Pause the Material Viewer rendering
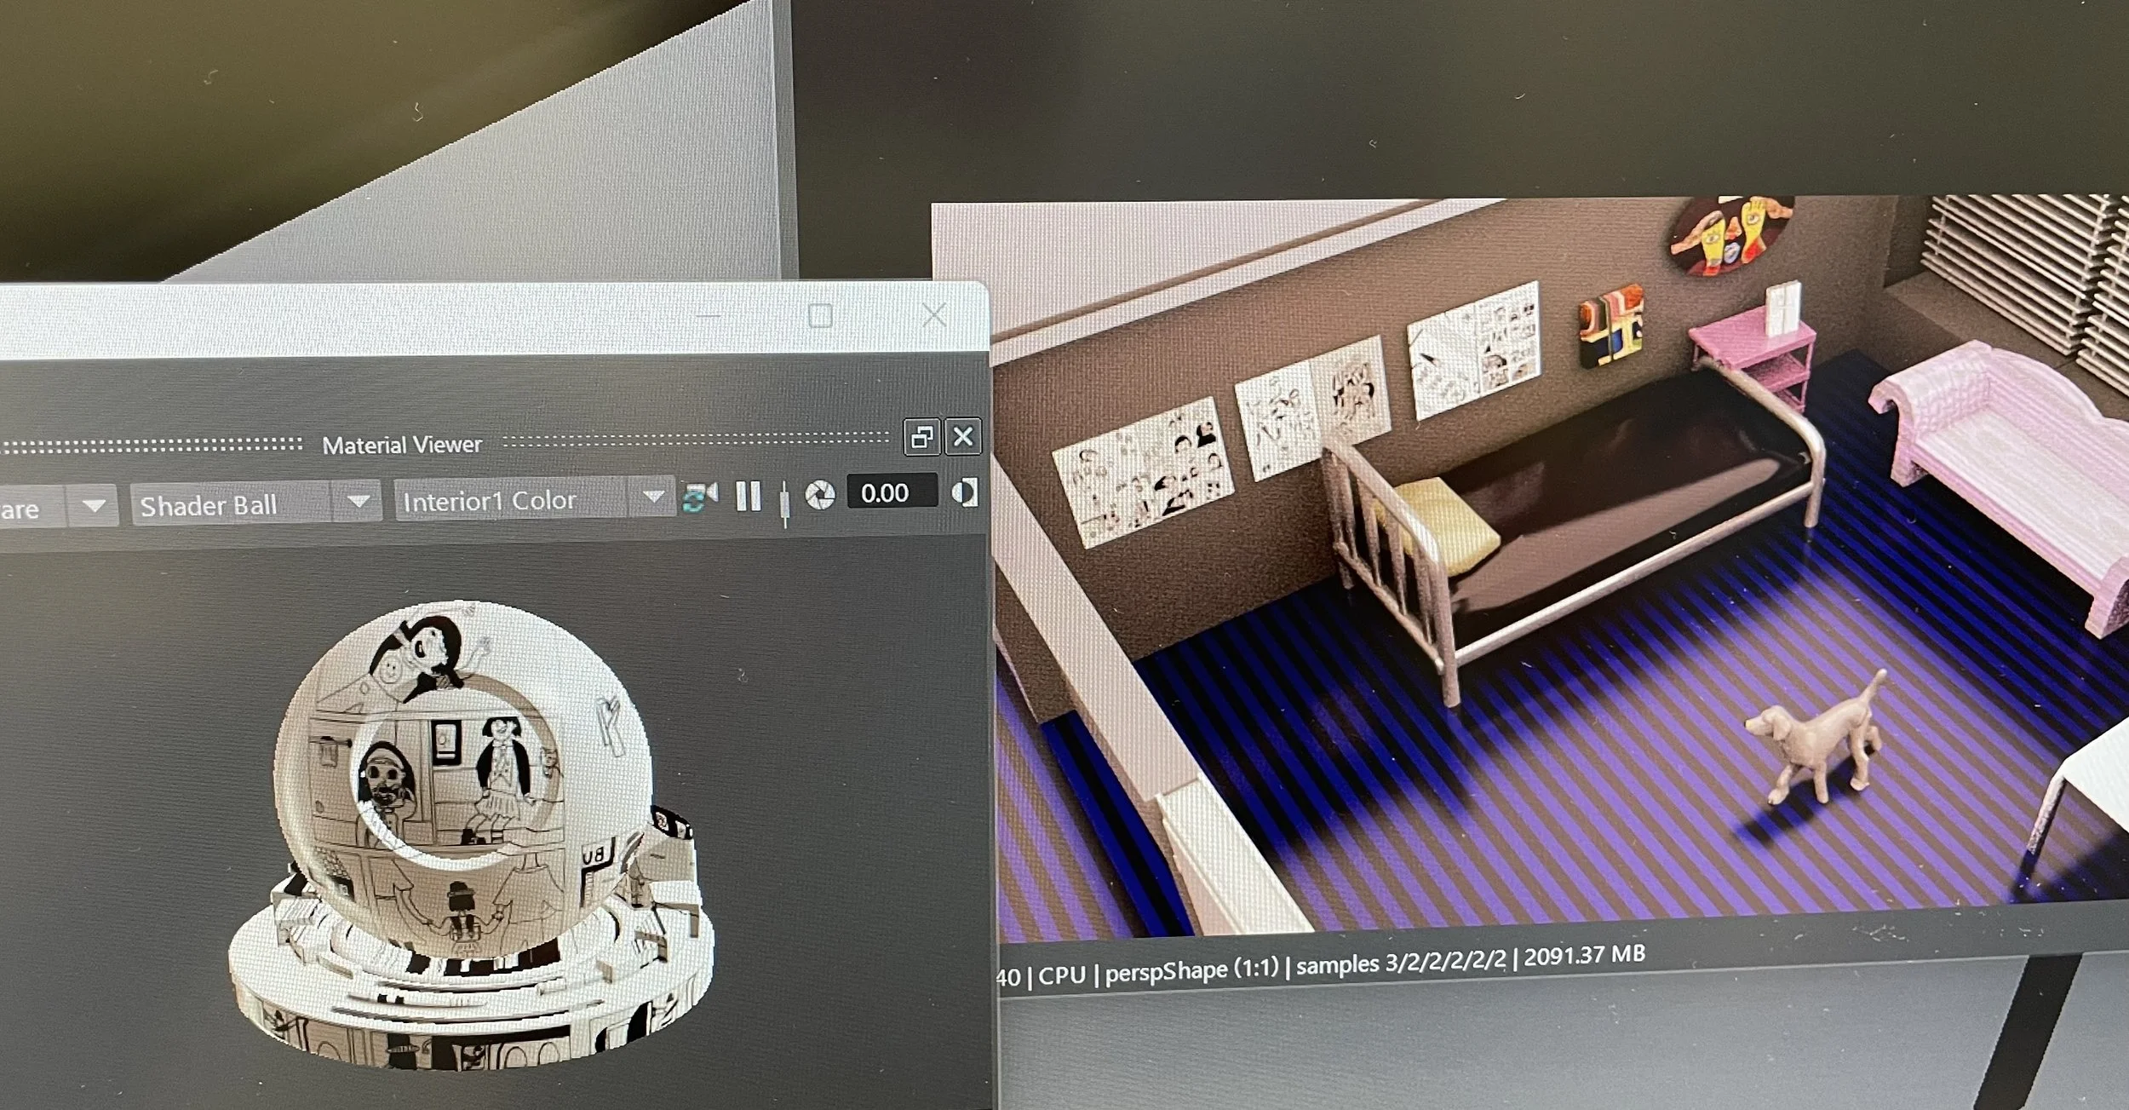The image size is (2129, 1110). point(748,496)
